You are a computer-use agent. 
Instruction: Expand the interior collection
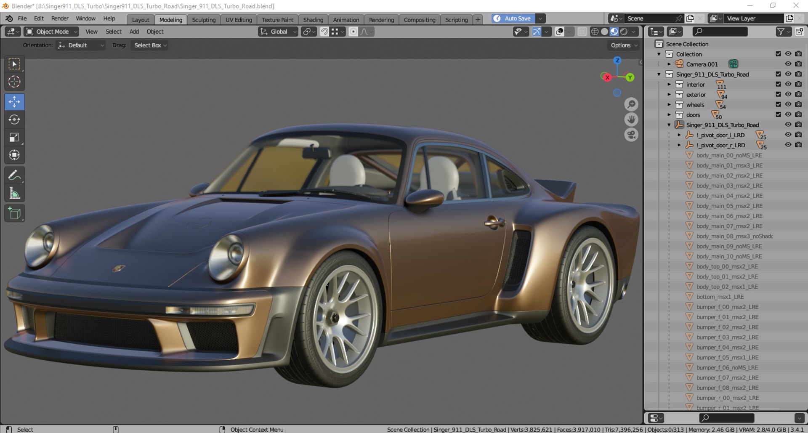pyautogui.click(x=669, y=84)
